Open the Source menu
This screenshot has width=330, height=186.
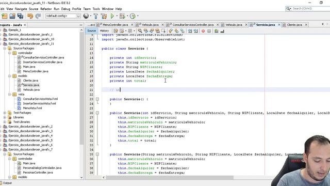click(34, 9)
